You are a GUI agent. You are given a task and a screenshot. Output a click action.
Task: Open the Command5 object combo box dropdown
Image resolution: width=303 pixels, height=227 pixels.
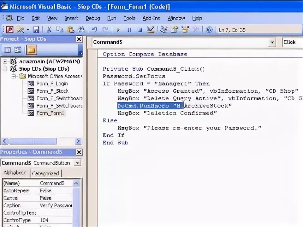[x=272, y=42]
